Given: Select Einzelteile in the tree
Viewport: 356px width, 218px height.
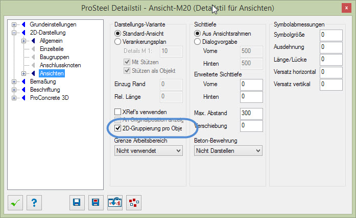Looking at the screenshot, I should (52, 49).
